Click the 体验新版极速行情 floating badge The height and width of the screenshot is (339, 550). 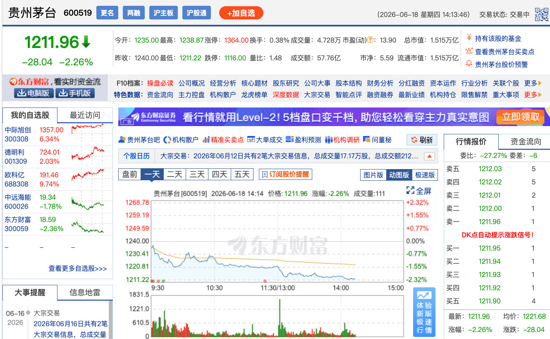tap(424, 312)
